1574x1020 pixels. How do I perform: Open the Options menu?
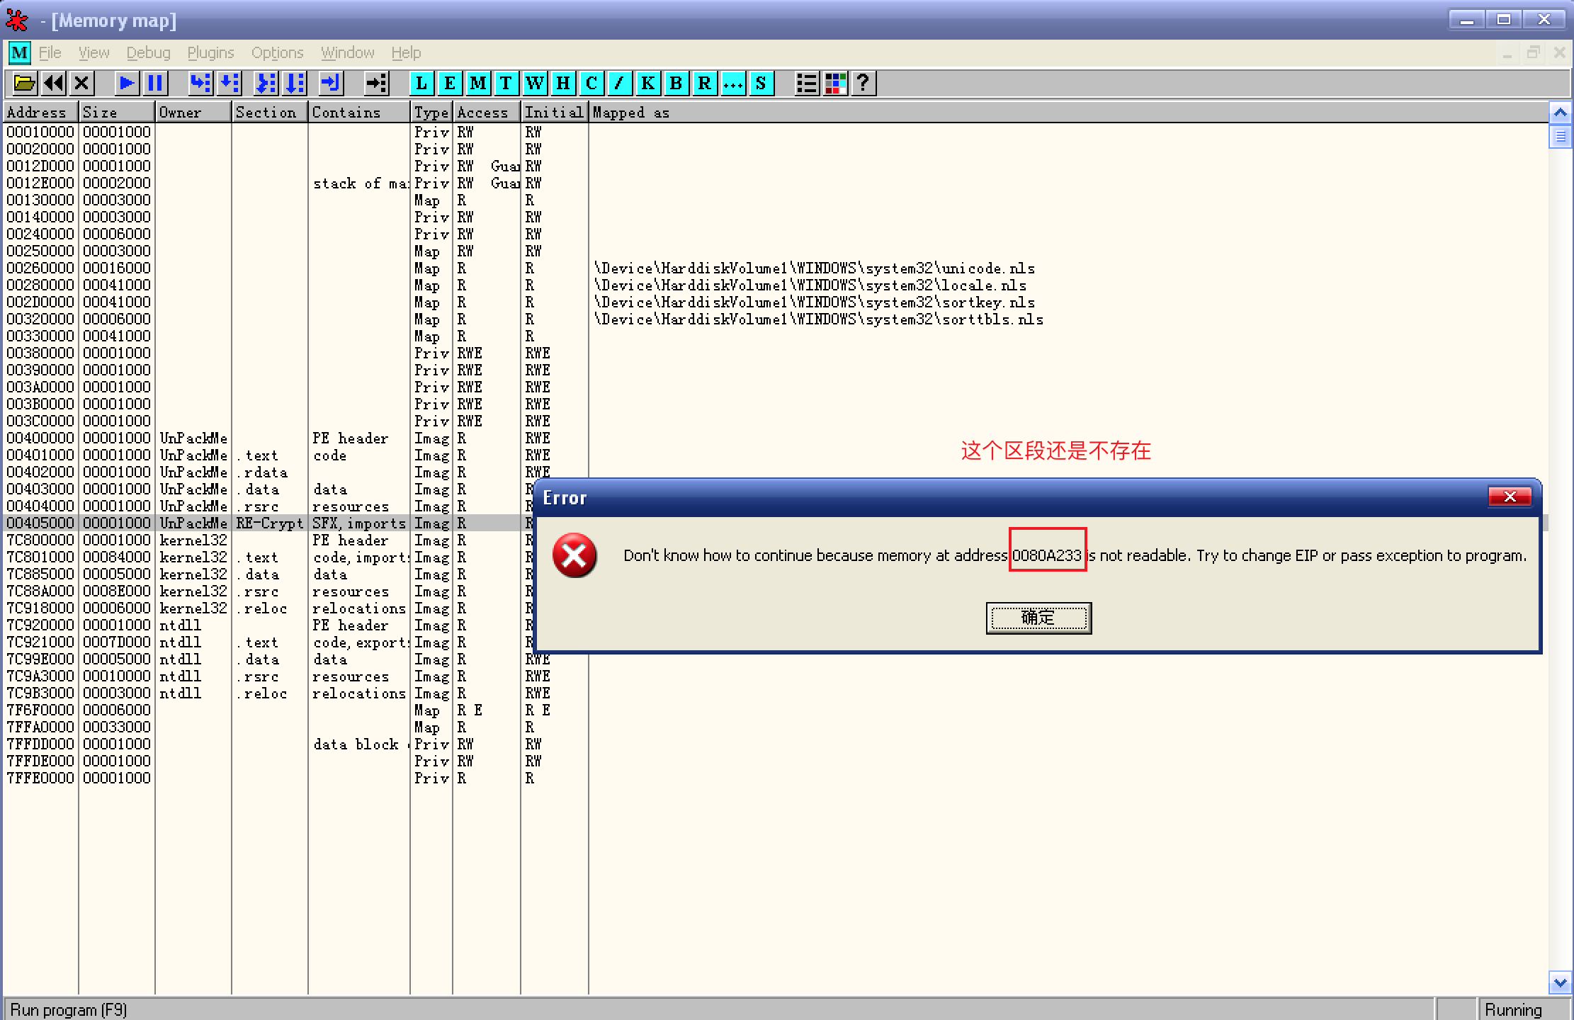click(277, 53)
